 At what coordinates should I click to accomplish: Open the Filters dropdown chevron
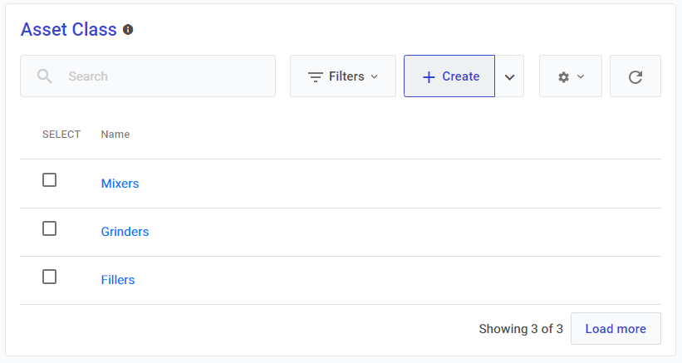[x=374, y=76]
